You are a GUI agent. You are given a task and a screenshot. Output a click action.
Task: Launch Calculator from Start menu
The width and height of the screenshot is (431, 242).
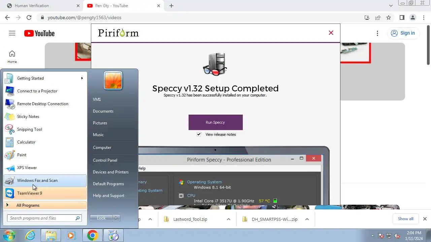click(45, 142)
